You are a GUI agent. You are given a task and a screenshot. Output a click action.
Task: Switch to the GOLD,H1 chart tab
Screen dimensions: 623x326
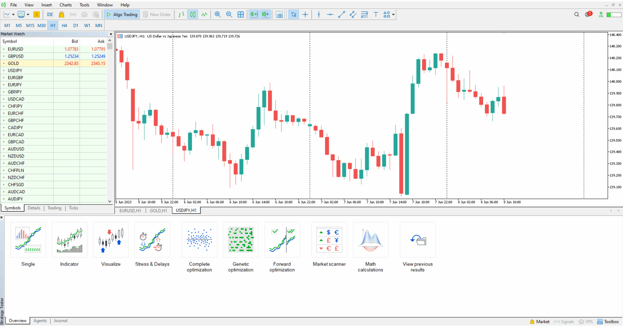point(158,210)
